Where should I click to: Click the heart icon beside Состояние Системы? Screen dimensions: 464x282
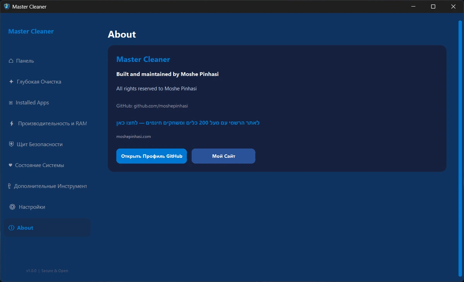point(10,165)
